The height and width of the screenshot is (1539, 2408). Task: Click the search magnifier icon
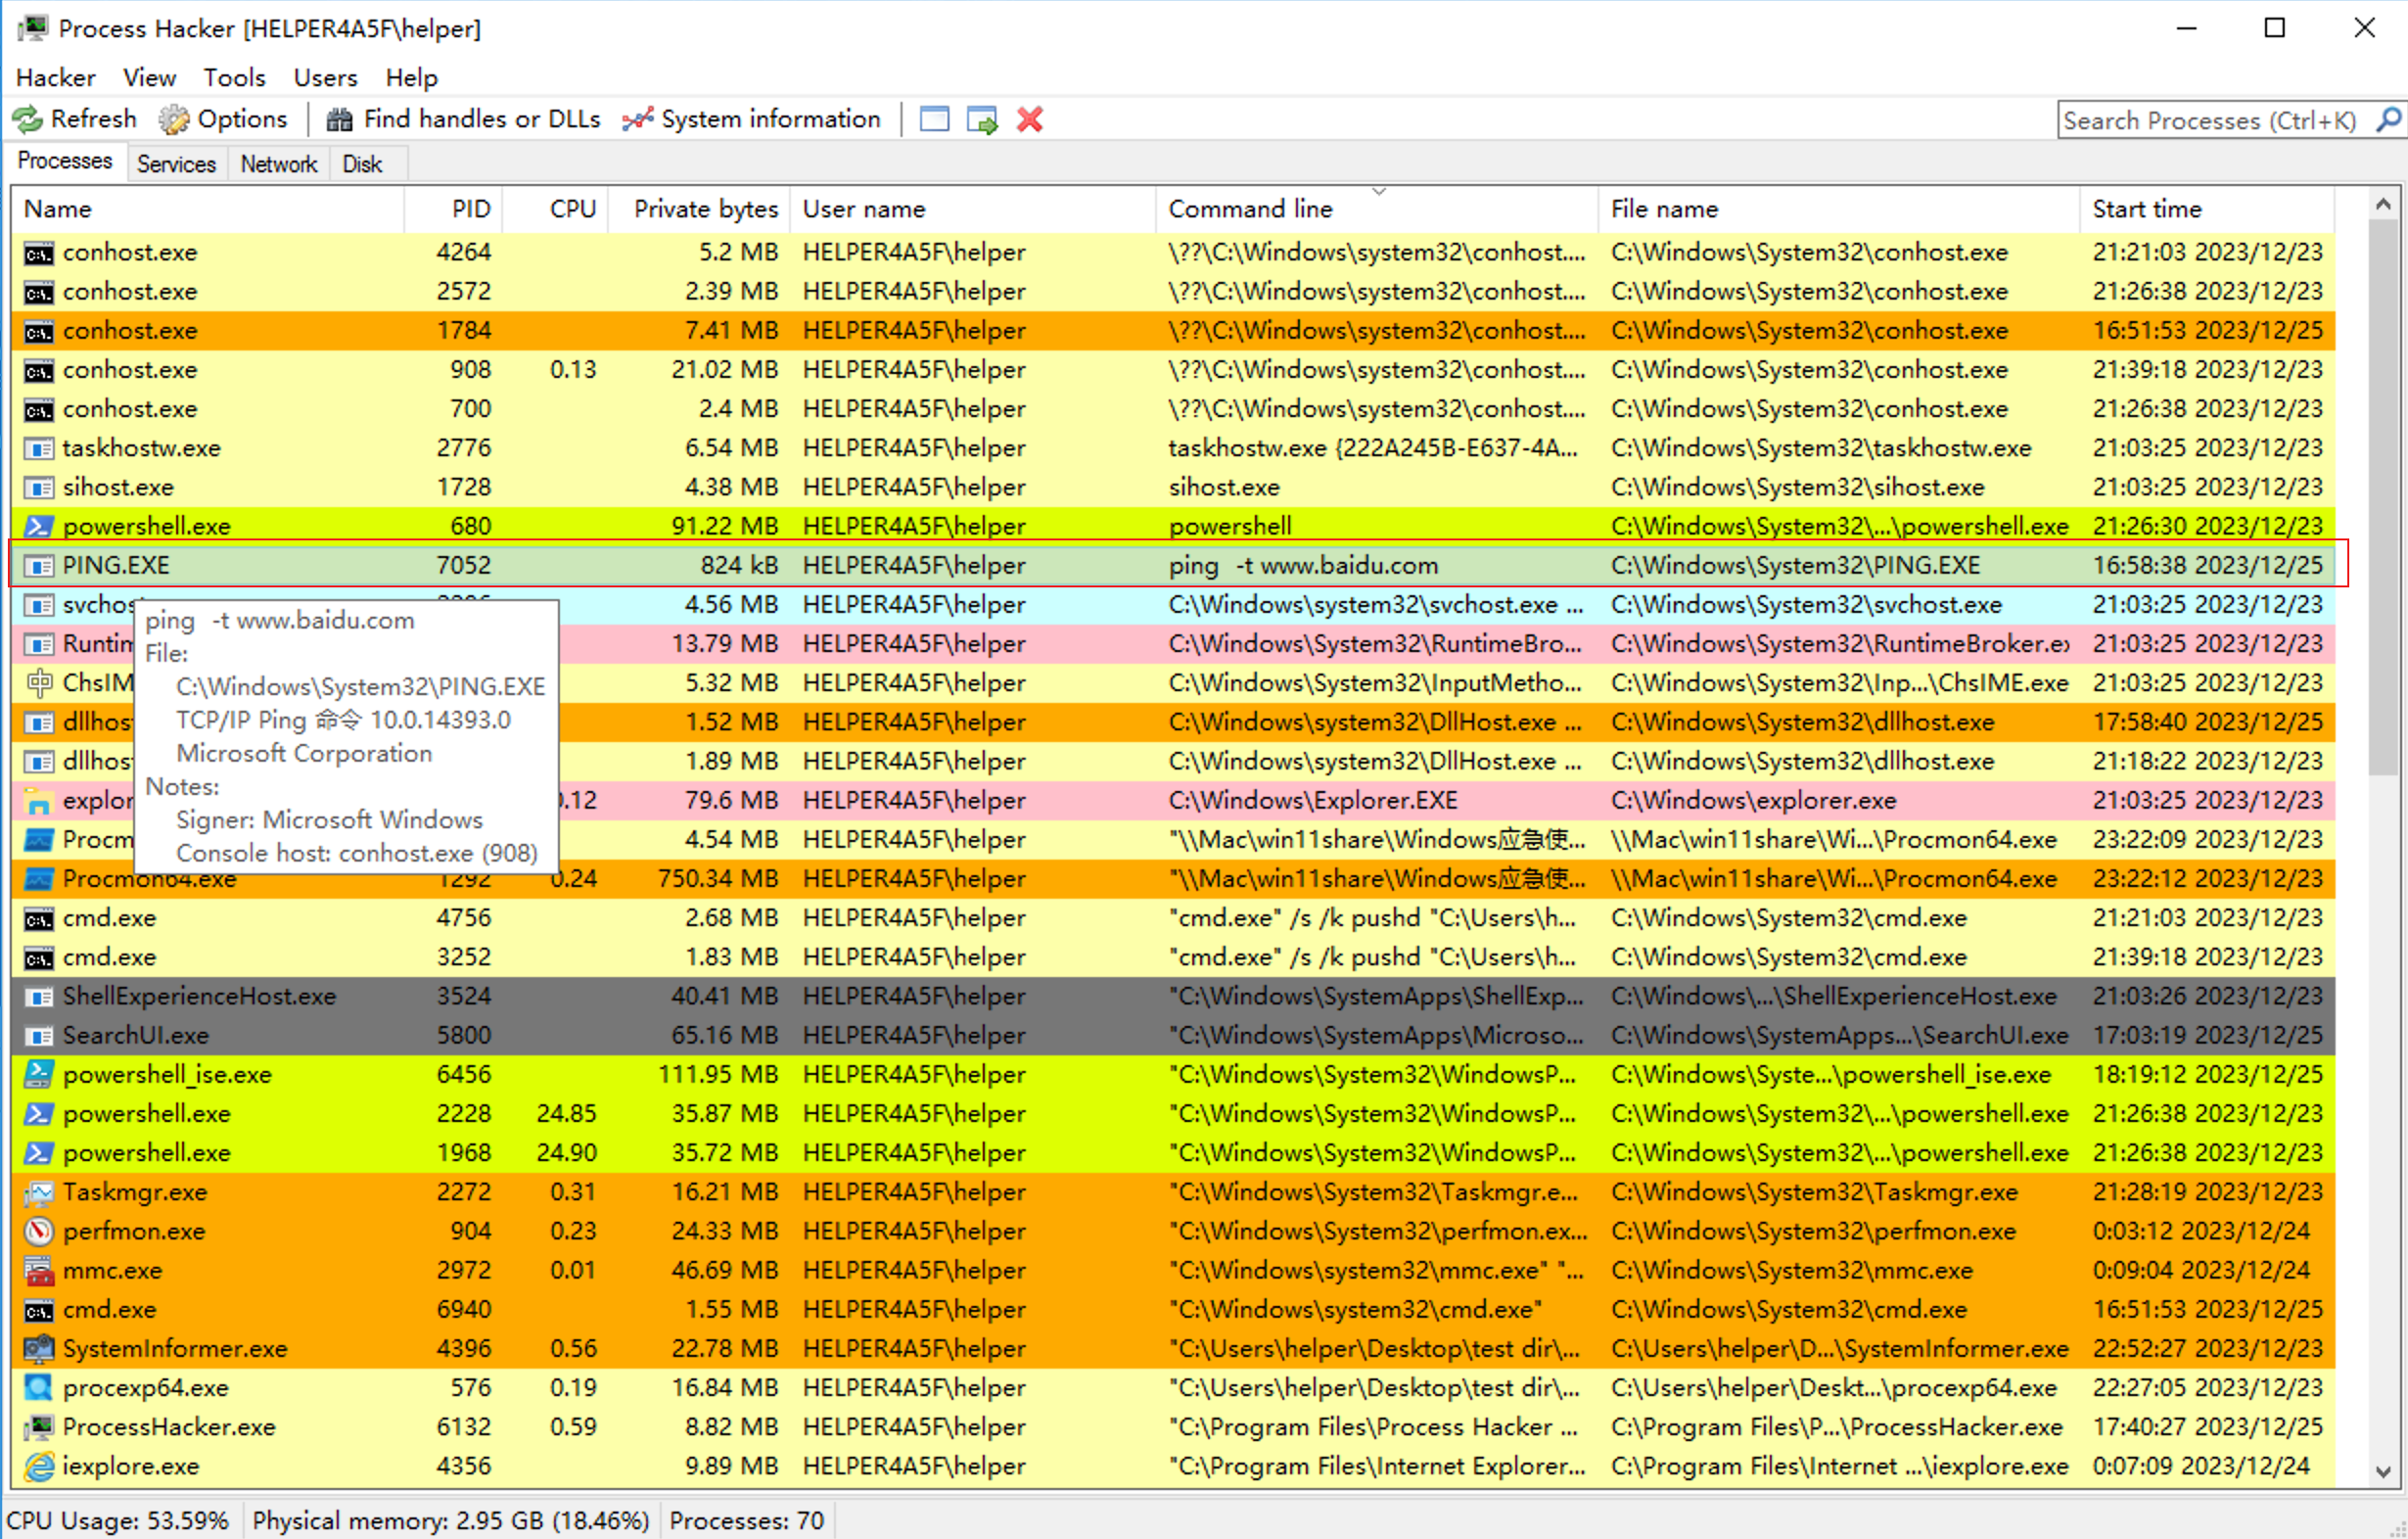pos(2388,120)
